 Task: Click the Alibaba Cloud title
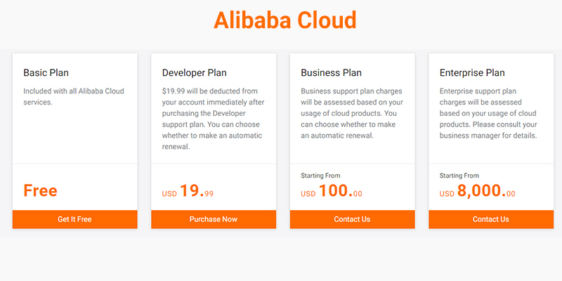(x=285, y=20)
